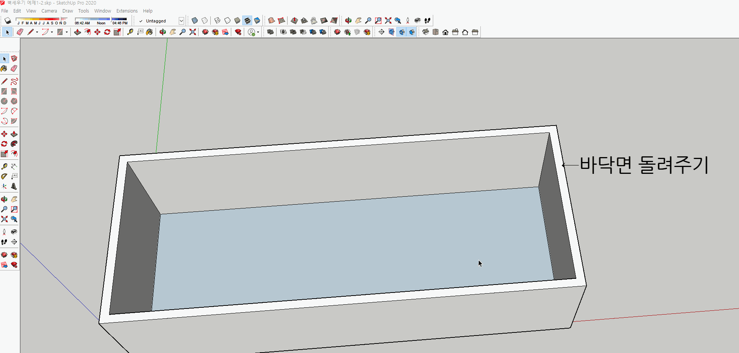Open the Tools menu
The height and width of the screenshot is (353, 739).
(x=84, y=11)
